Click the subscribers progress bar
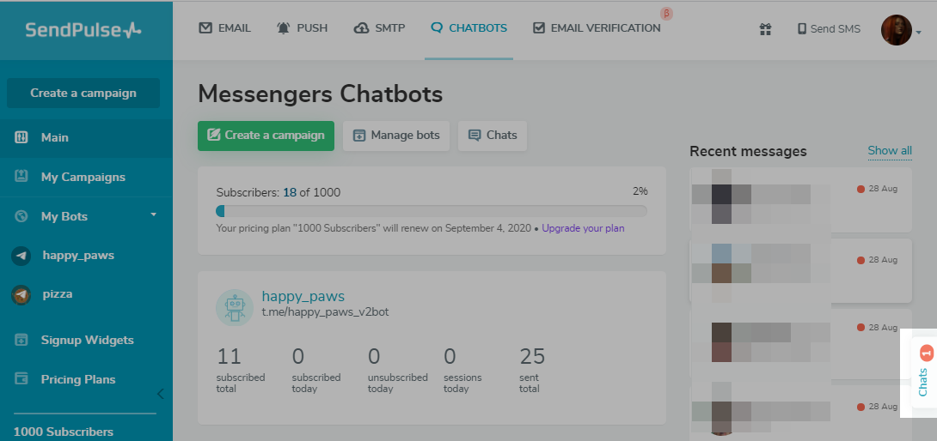Viewport: 937px width, 441px height. [432, 211]
